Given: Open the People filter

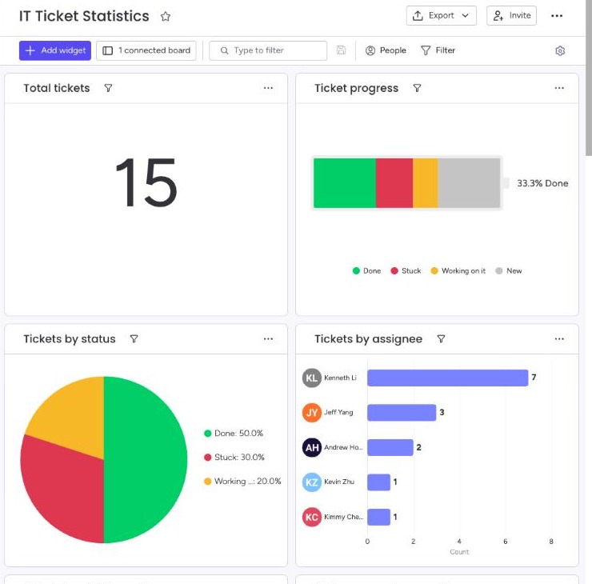Looking at the screenshot, I should coord(386,50).
